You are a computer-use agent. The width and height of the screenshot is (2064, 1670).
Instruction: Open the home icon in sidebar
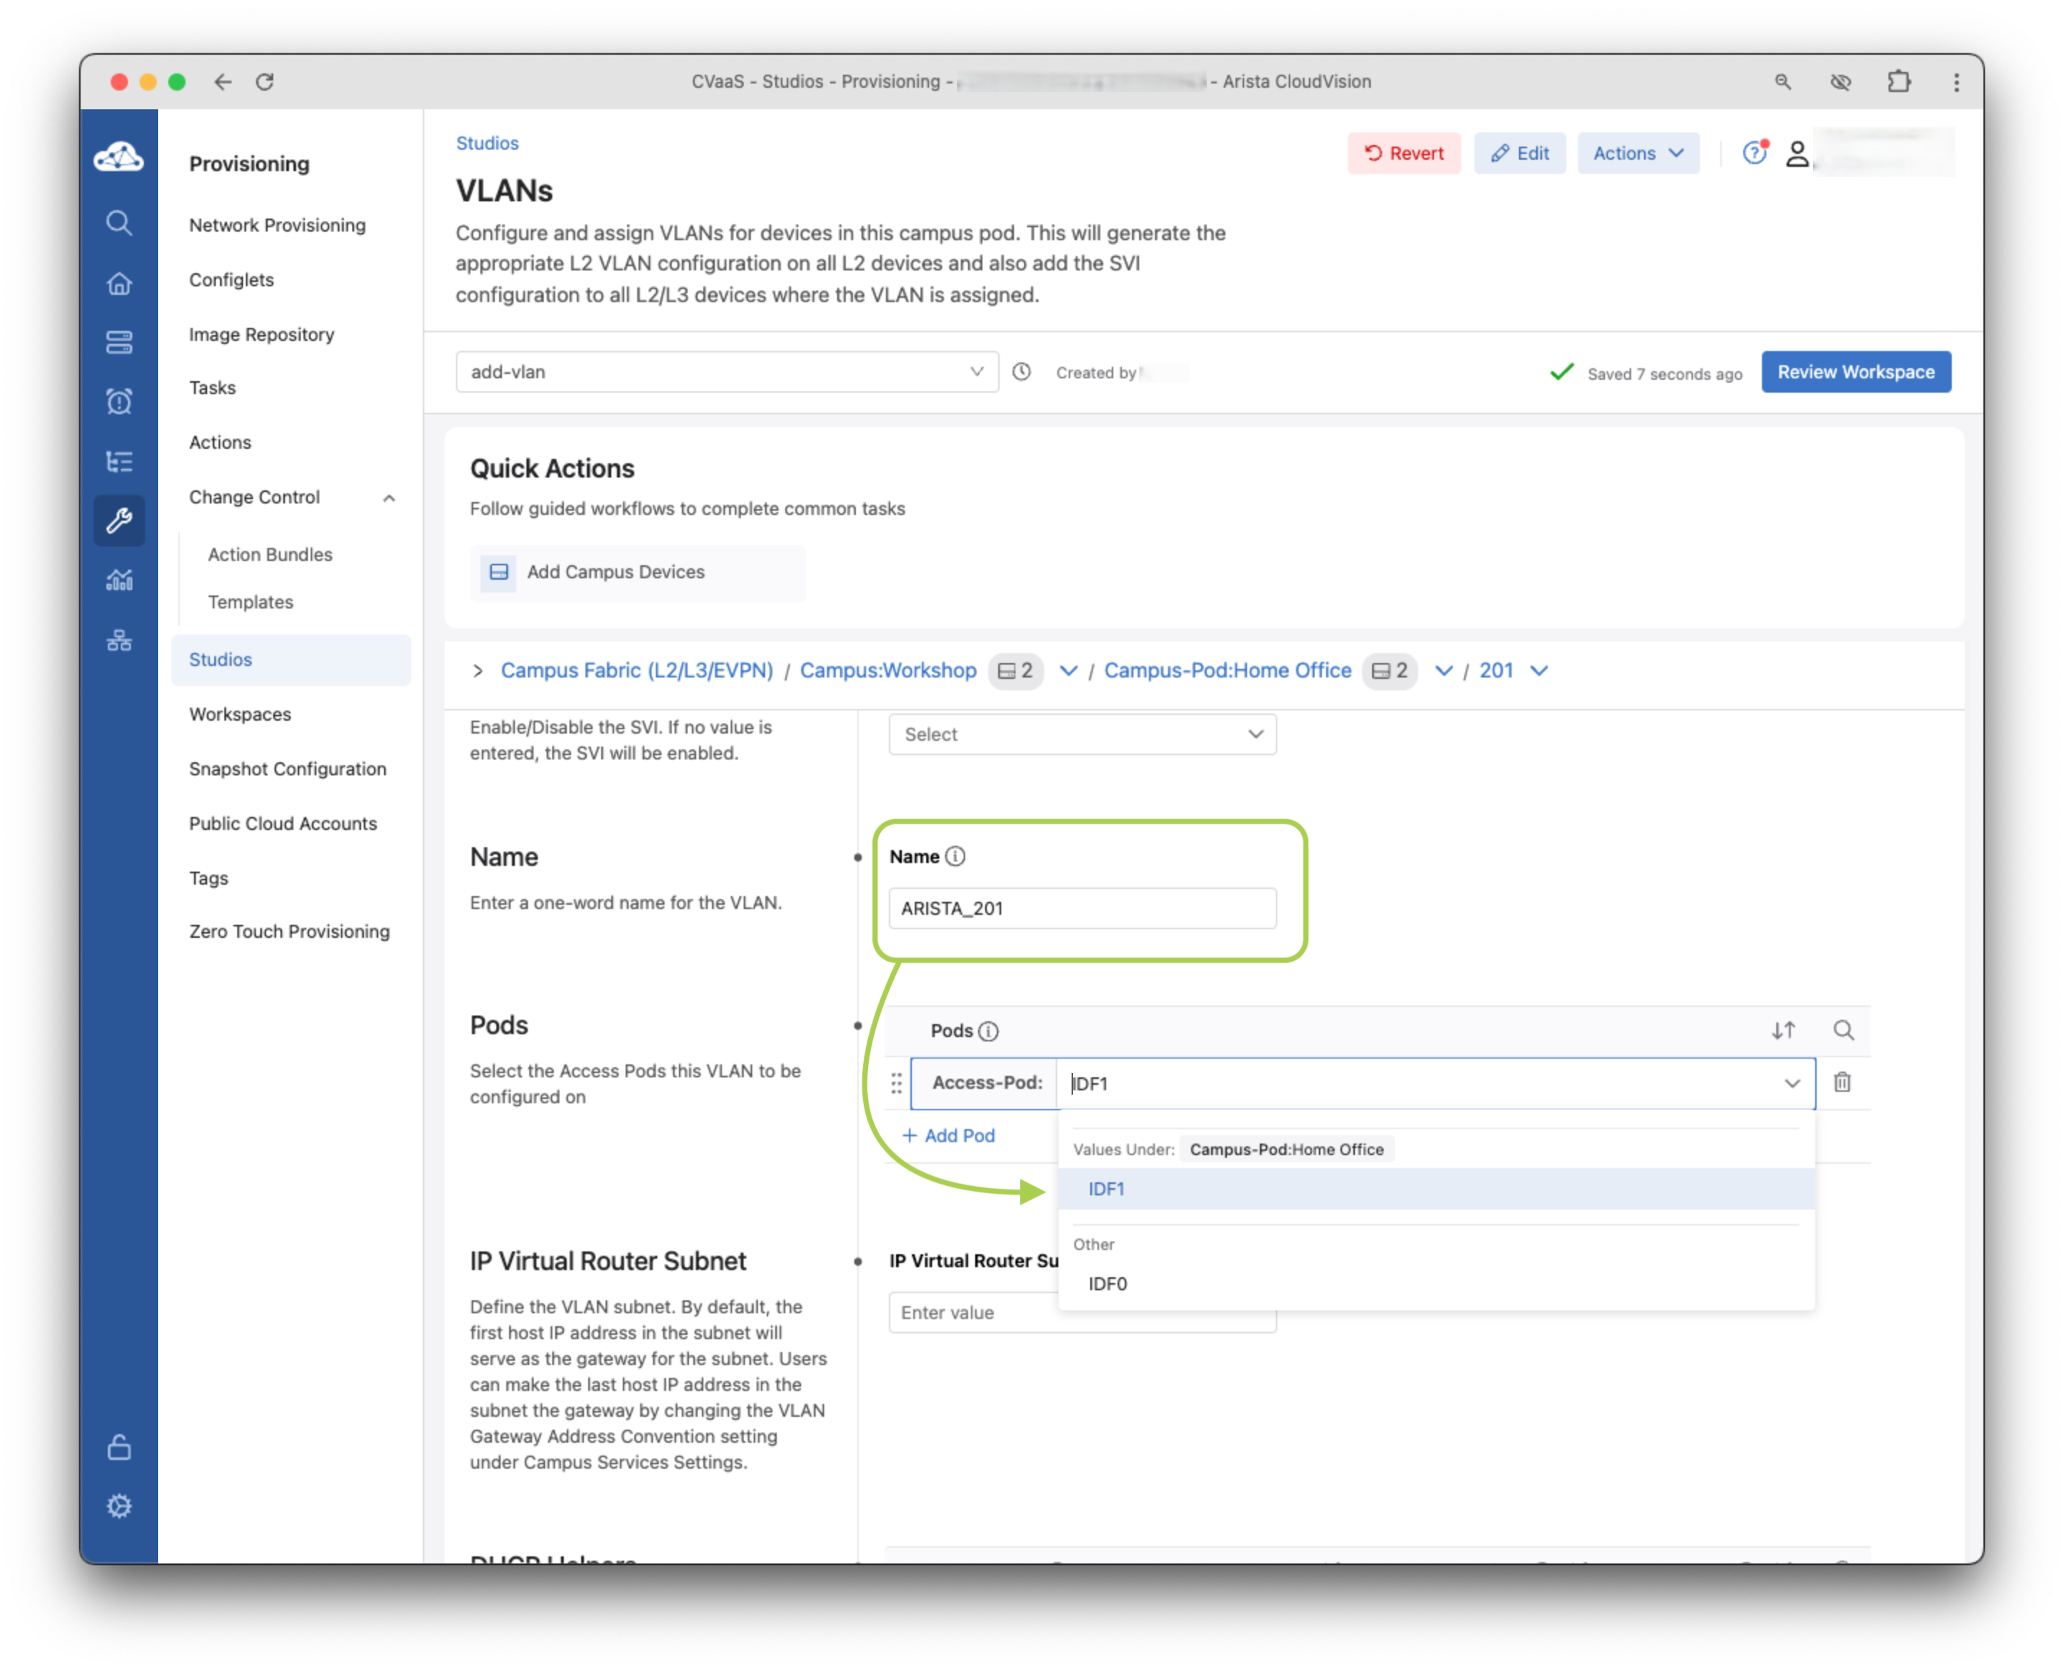pos(118,284)
